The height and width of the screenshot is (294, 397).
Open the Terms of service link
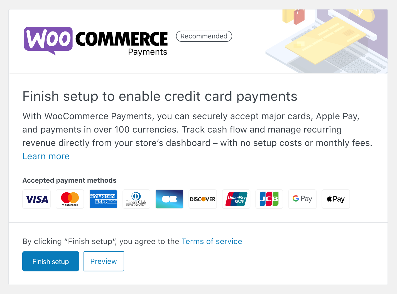[212, 241]
